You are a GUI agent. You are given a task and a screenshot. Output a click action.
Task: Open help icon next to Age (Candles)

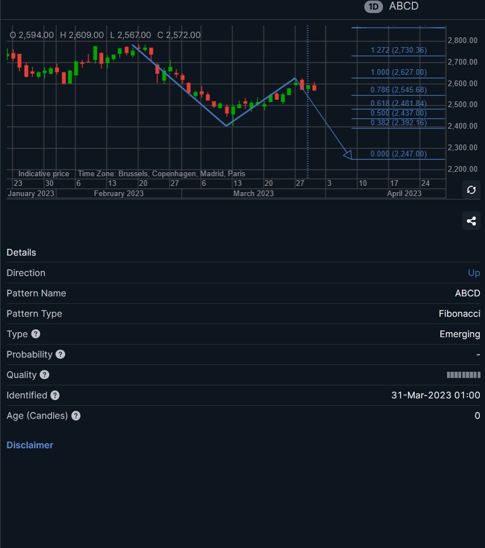pyautogui.click(x=76, y=415)
